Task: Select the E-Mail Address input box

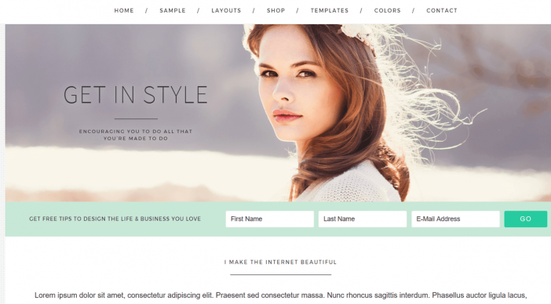Action: (x=455, y=219)
